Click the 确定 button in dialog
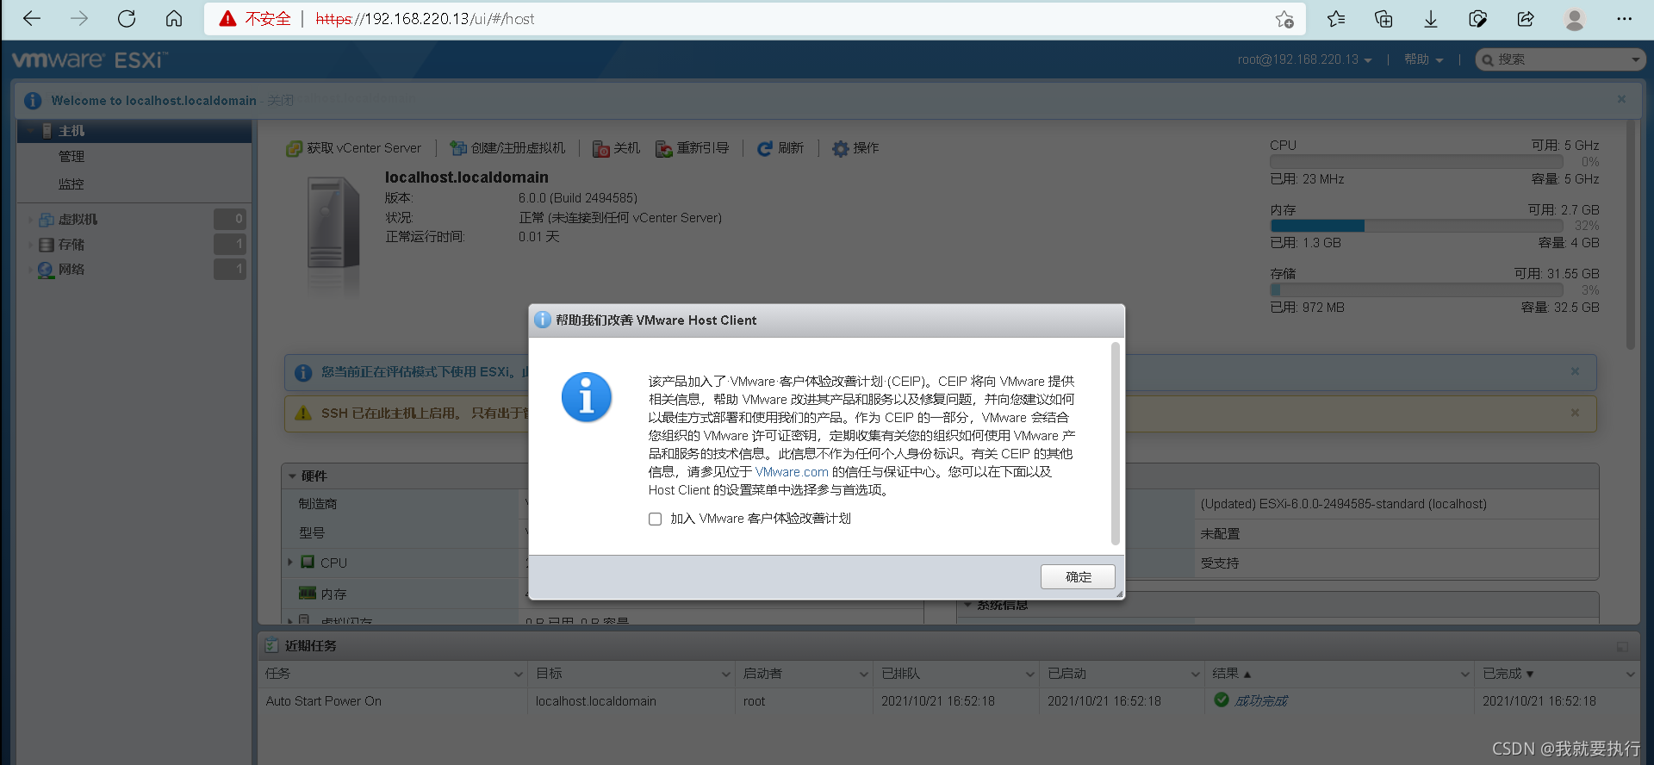 pos(1078,576)
